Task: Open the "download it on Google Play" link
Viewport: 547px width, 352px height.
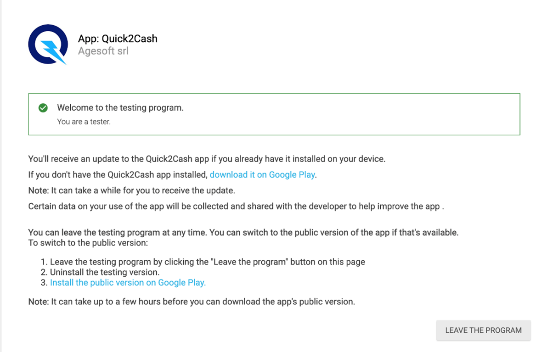Action: [x=262, y=175]
